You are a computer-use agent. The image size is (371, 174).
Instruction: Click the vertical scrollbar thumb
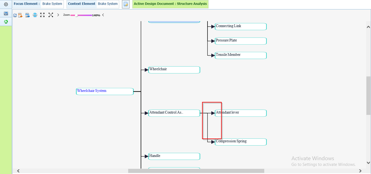[369, 95]
